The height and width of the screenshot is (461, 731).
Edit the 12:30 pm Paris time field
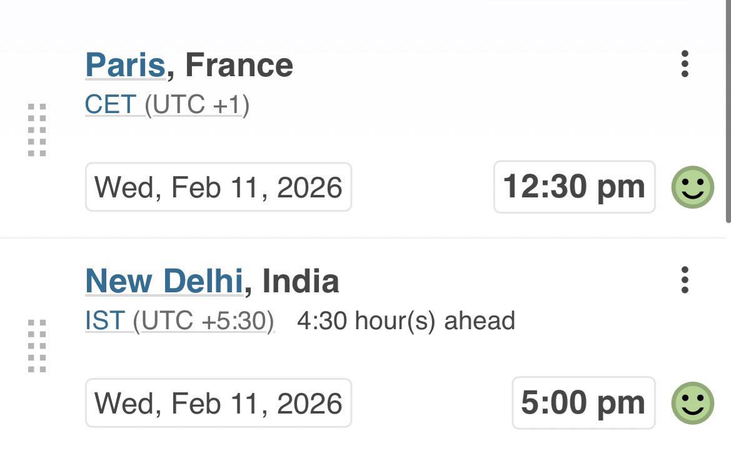tap(574, 187)
